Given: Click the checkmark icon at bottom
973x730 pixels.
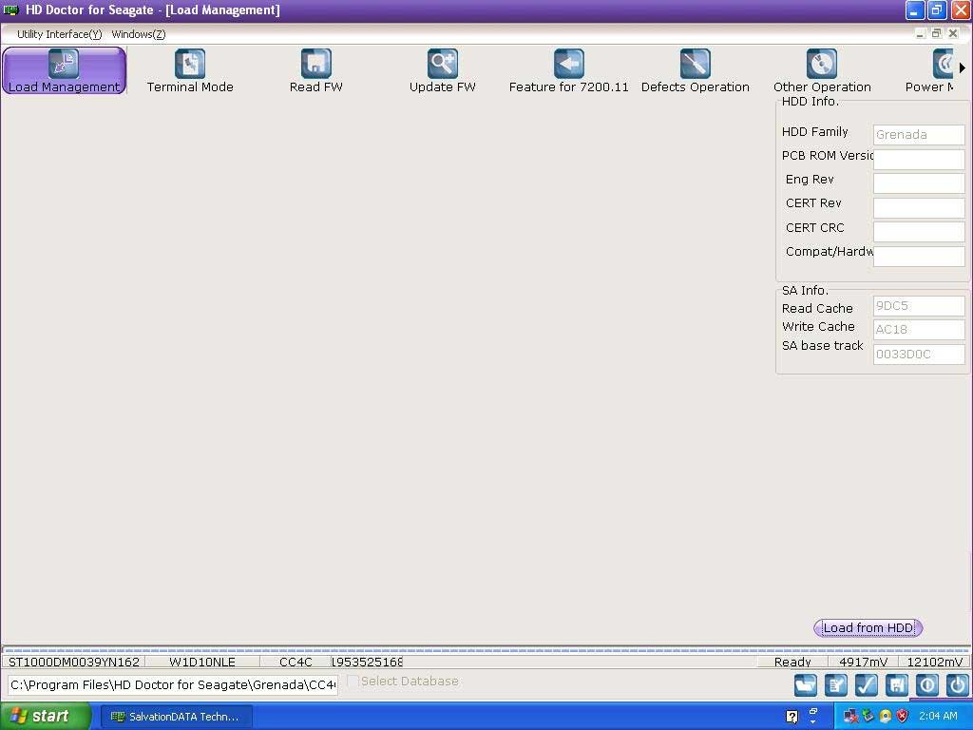Looking at the screenshot, I should (x=867, y=685).
